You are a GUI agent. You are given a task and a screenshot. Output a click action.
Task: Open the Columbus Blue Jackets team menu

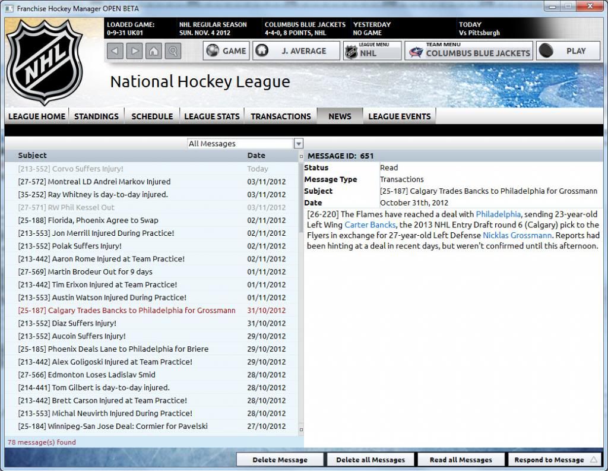(469, 51)
